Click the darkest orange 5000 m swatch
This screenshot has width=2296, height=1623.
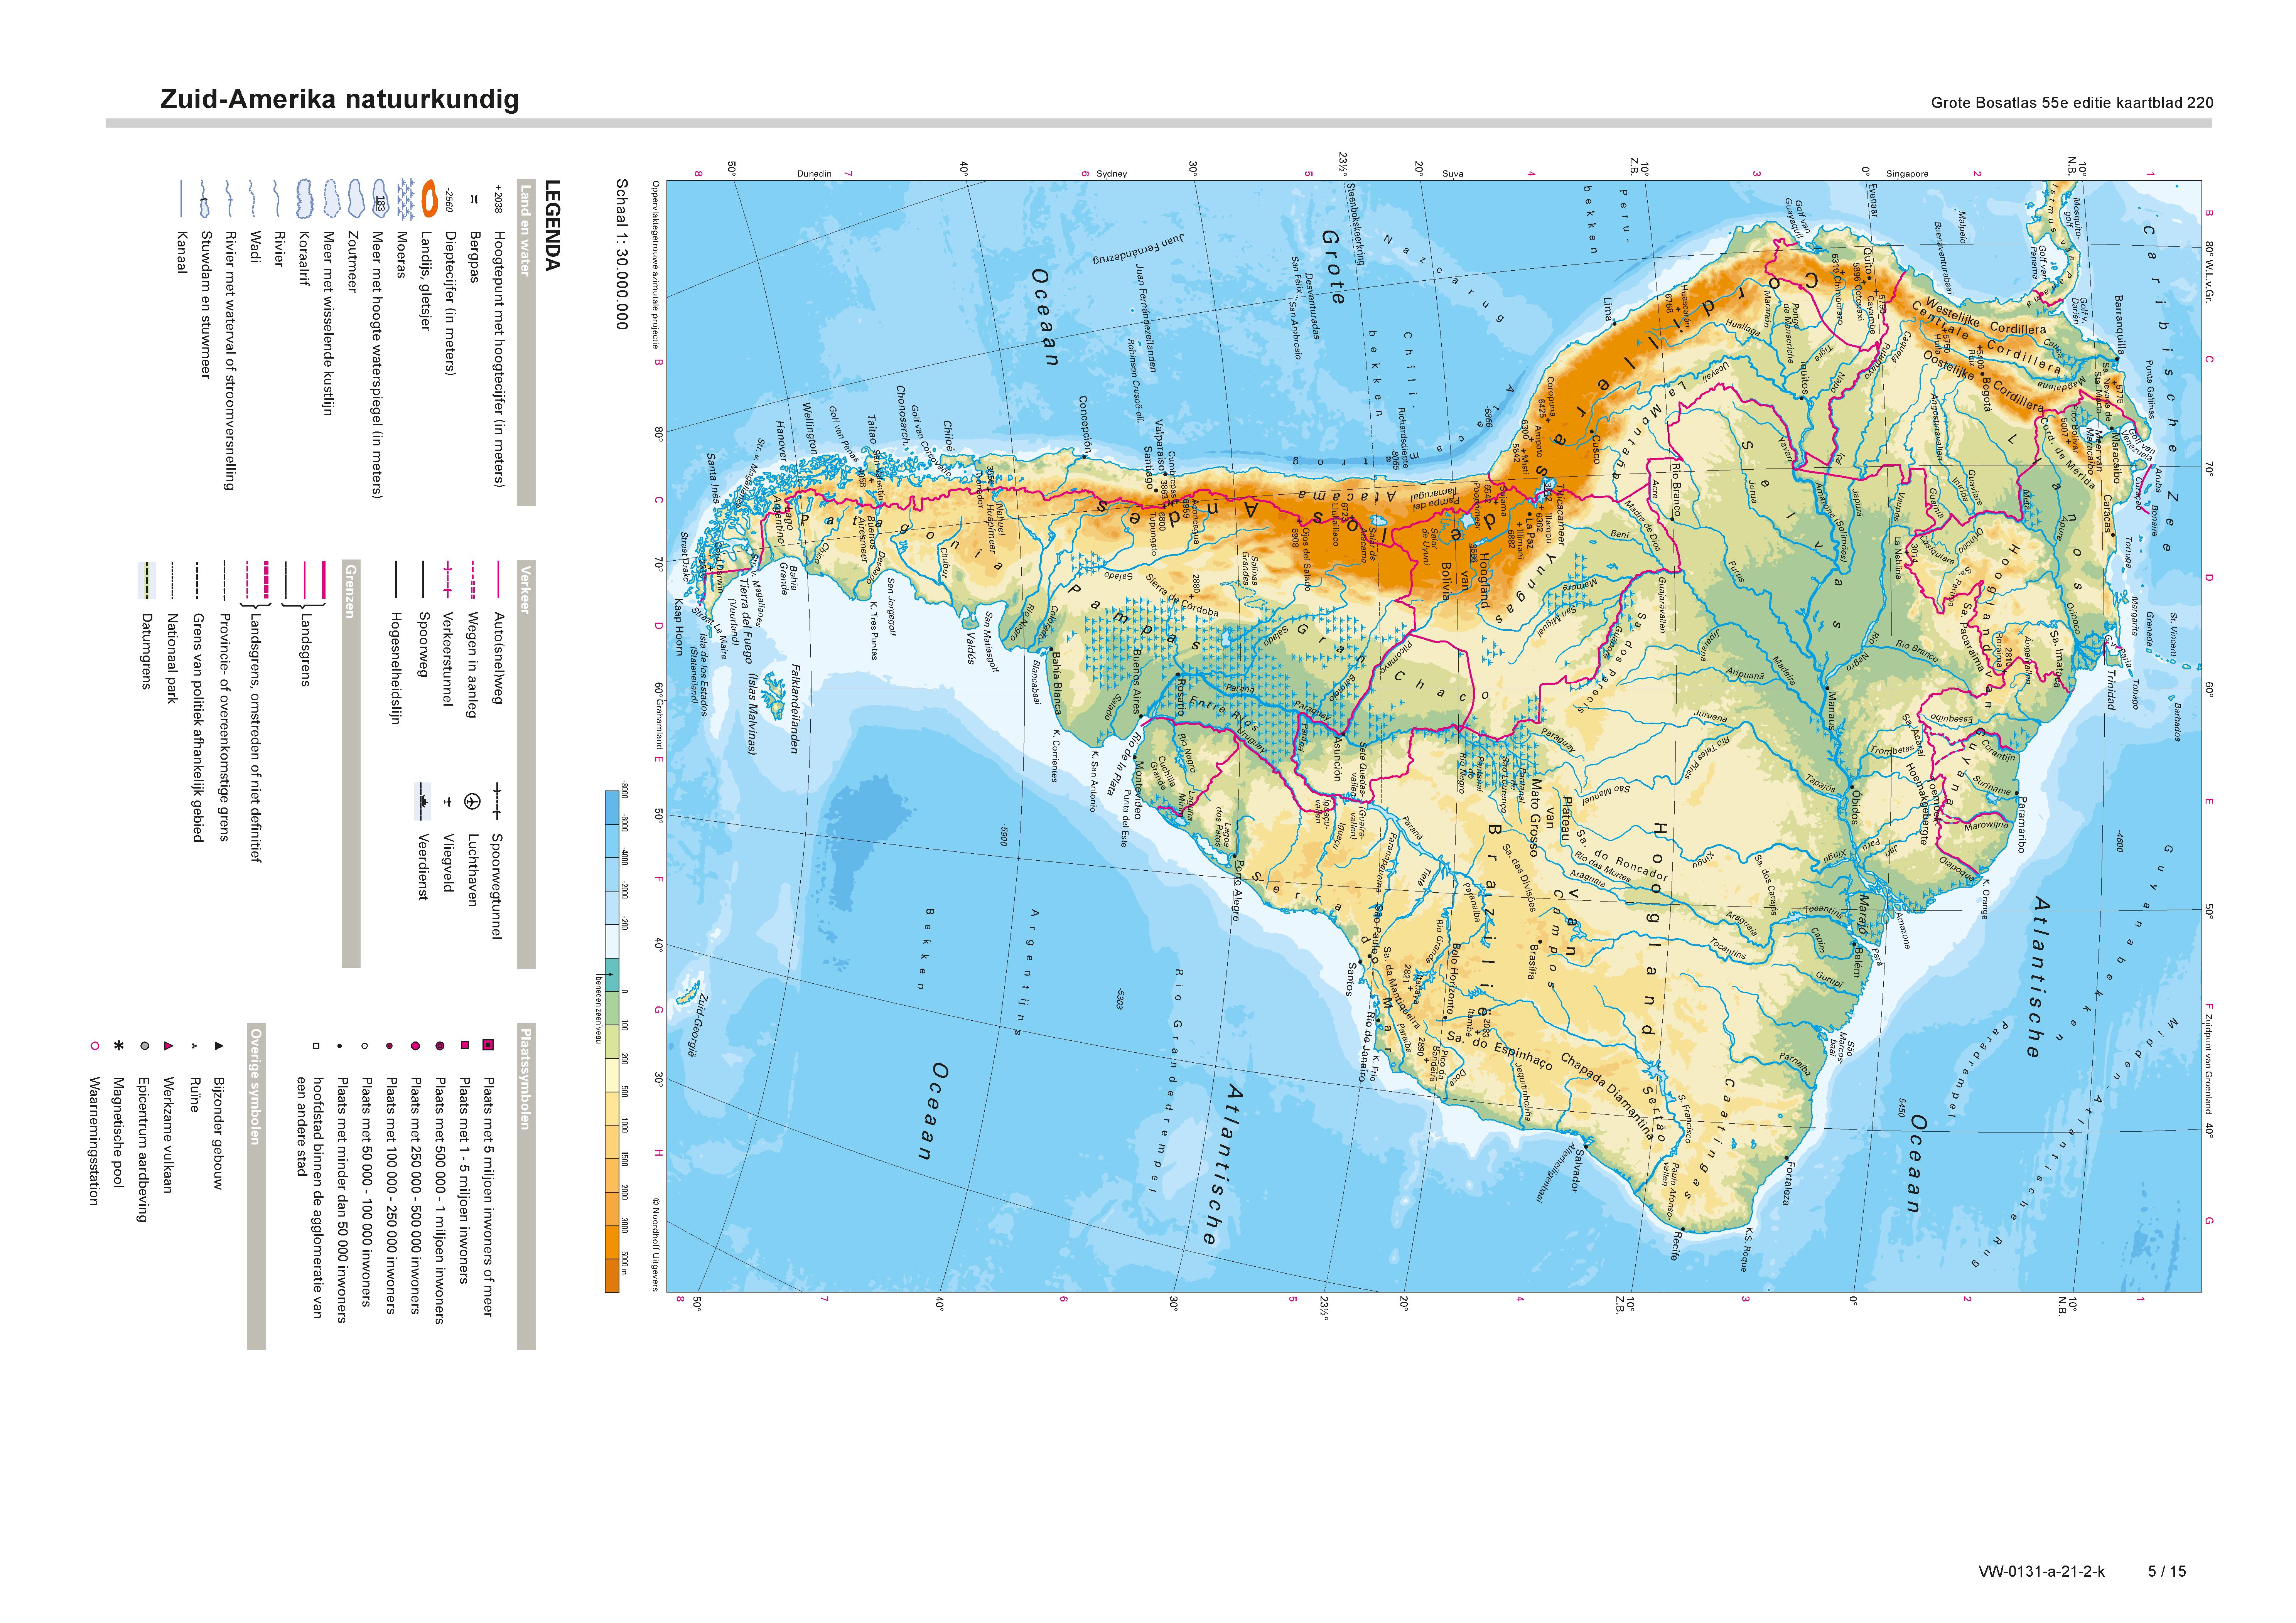612,1275
